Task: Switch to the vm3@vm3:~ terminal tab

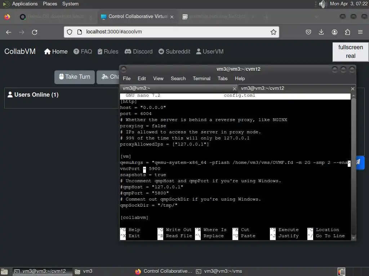Action: click(178, 88)
